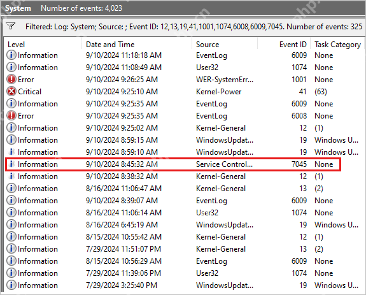Click the info icon at 11:08:49 AM row

11,68
